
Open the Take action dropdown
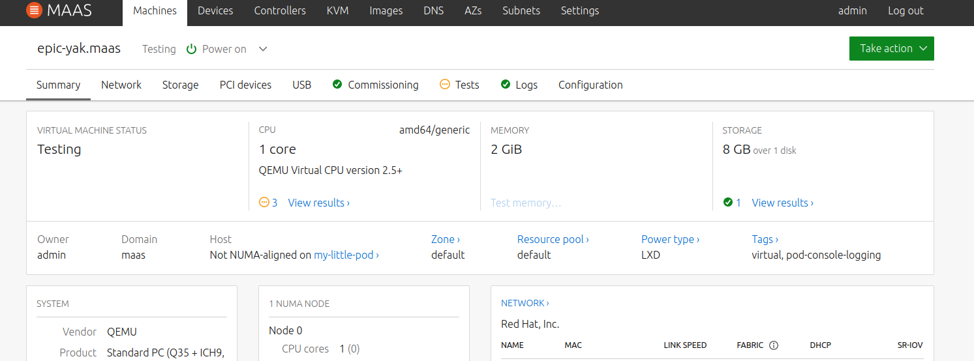pyautogui.click(x=891, y=49)
